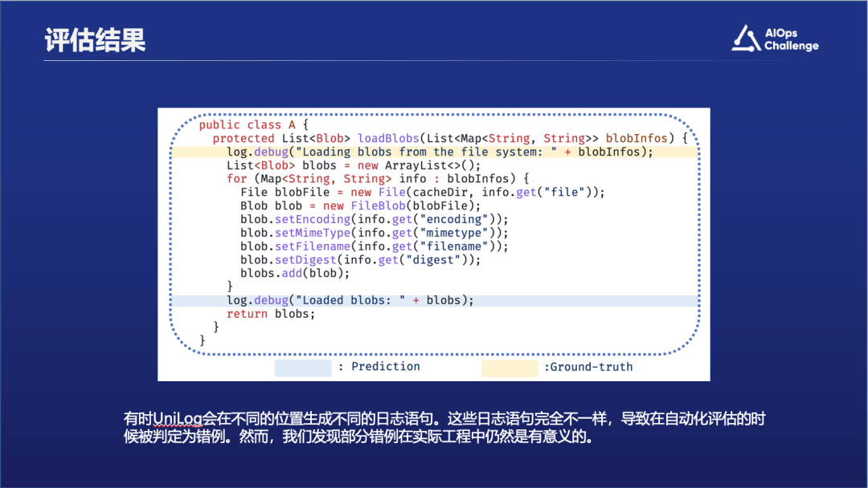Screen dimensions: 868x488
Task: Click the AIOps Challenge logo text
Action: pos(791,40)
